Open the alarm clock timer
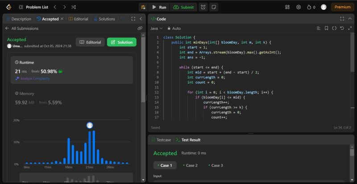The height and width of the screenshot is (184, 357). [203, 7]
